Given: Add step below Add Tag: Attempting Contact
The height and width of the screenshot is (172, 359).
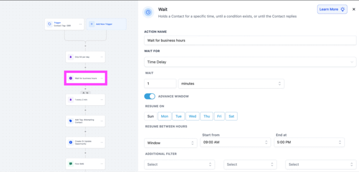Looking at the screenshot, I should (x=85, y=131).
